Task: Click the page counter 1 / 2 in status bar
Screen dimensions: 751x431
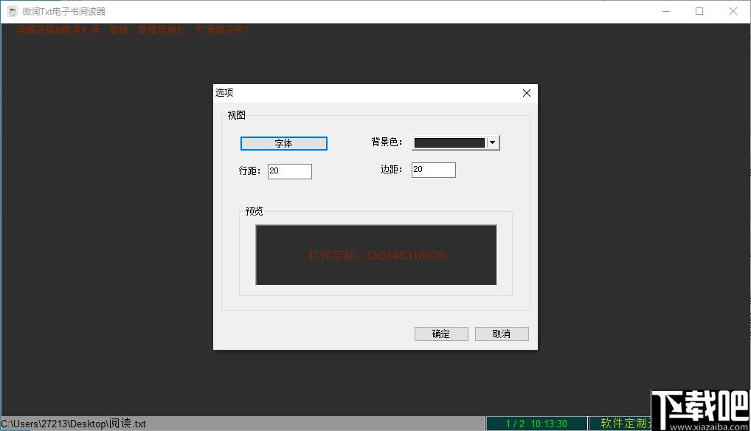Action: click(x=515, y=424)
